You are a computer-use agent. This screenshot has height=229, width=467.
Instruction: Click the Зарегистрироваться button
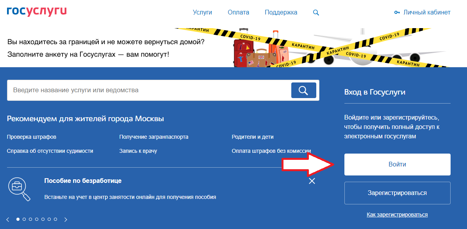click(x=397, y=193)
